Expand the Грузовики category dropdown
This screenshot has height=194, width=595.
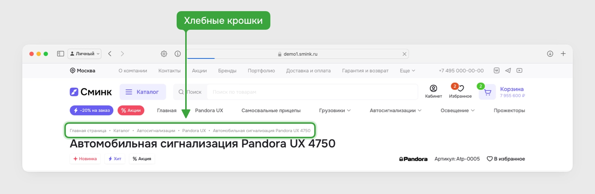[x=335, y=110]
